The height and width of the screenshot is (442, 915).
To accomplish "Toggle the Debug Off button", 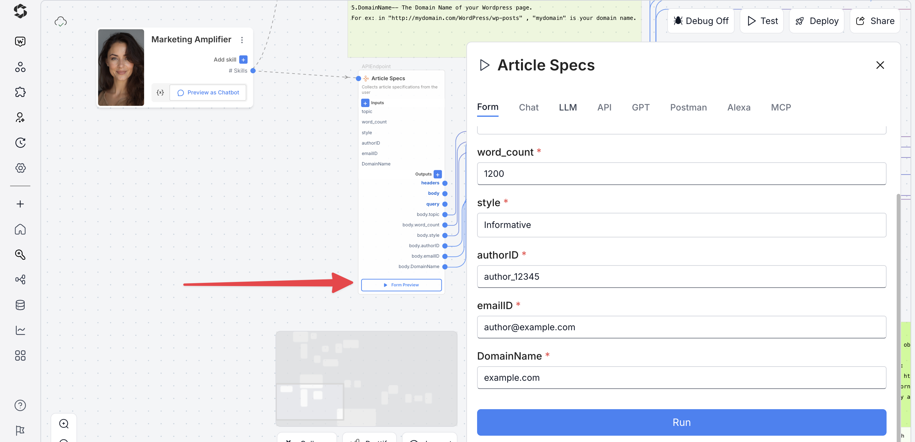I will pos(701,21).
